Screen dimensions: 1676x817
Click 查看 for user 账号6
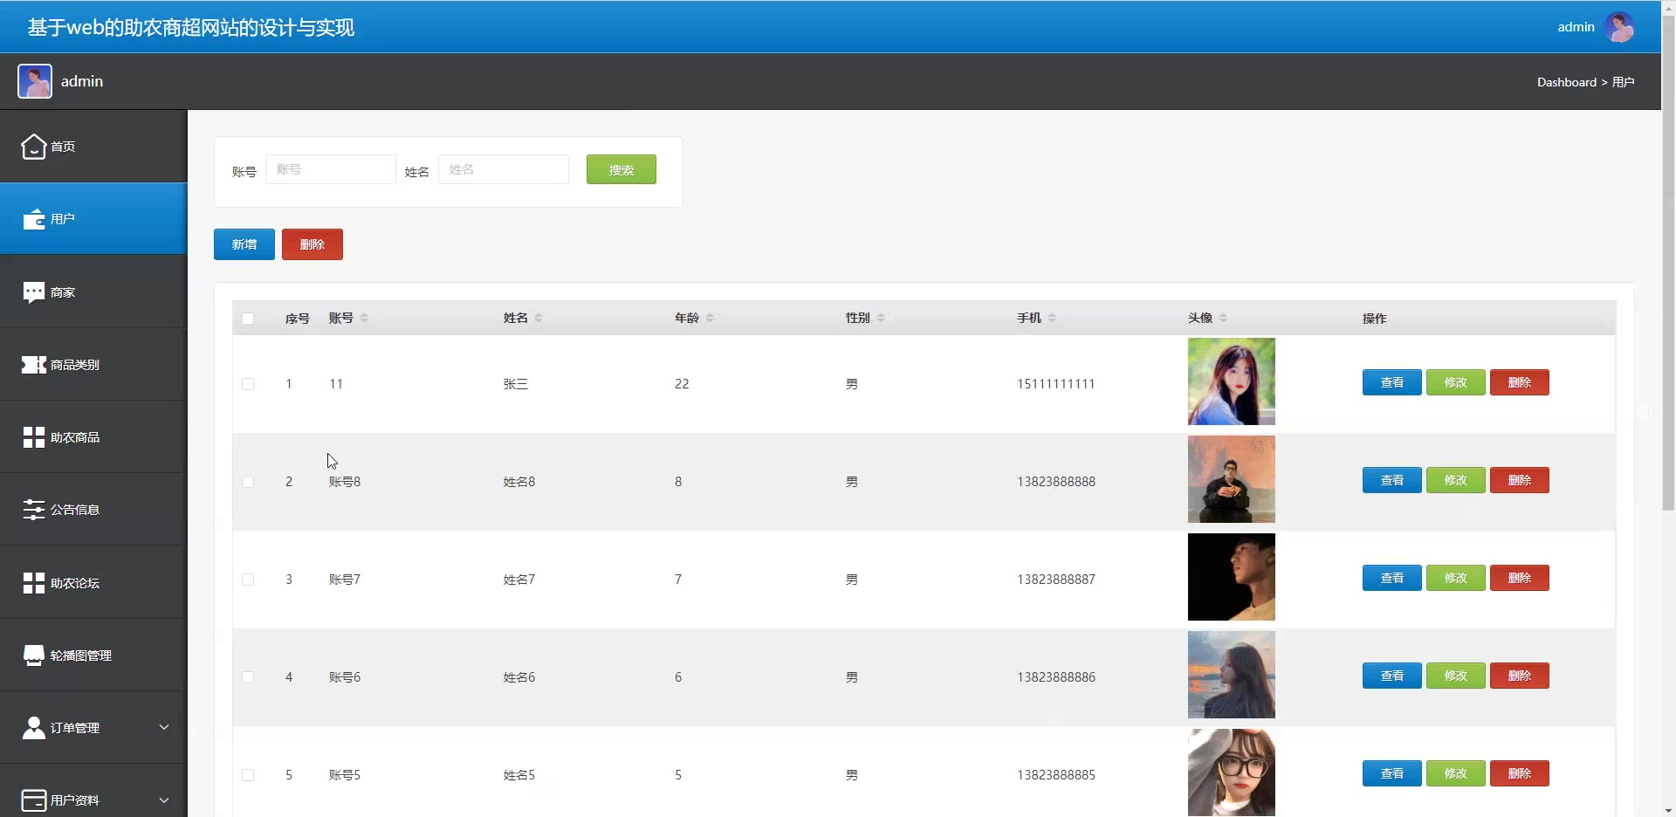[x=1392, y=676]
